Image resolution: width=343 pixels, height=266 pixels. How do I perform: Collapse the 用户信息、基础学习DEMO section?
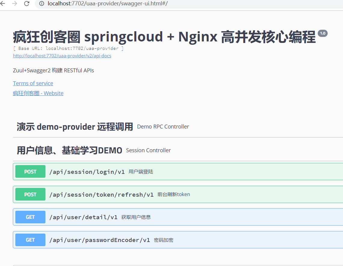coord(69,150)
